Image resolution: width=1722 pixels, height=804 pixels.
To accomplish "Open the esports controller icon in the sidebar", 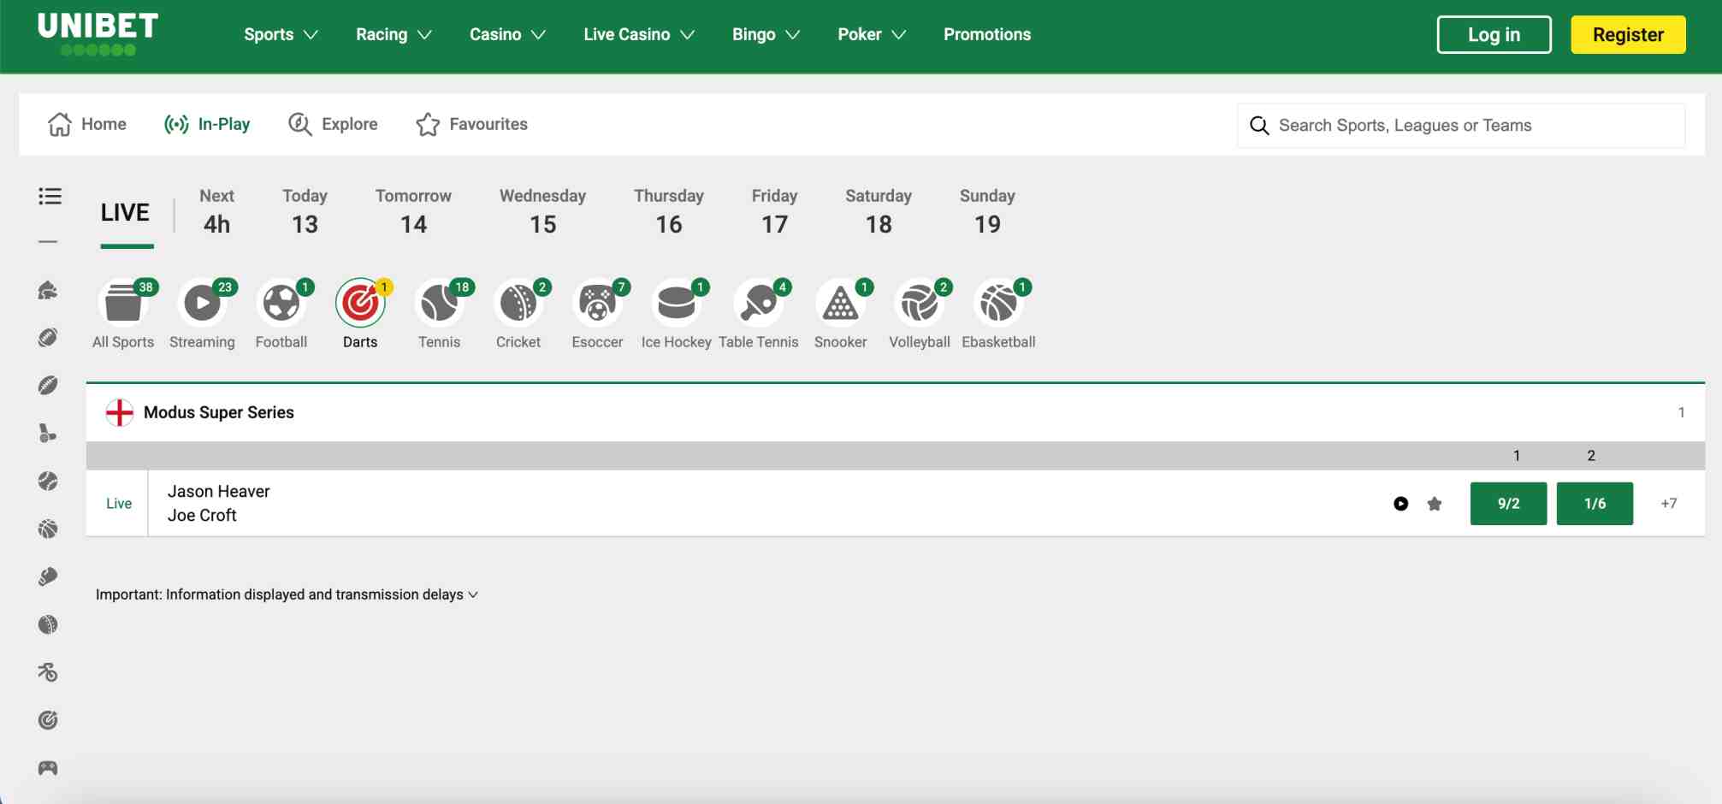I will click(x=50, y=767).
